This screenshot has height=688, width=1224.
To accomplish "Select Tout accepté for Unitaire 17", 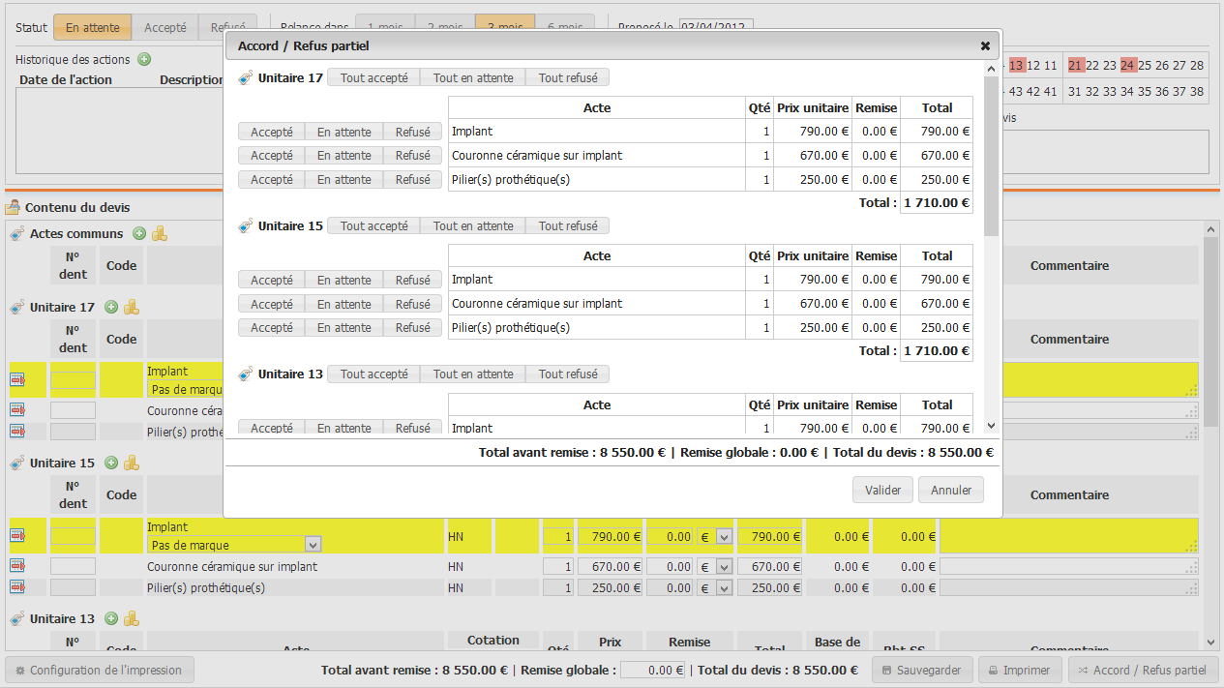I will click(373, 77).
